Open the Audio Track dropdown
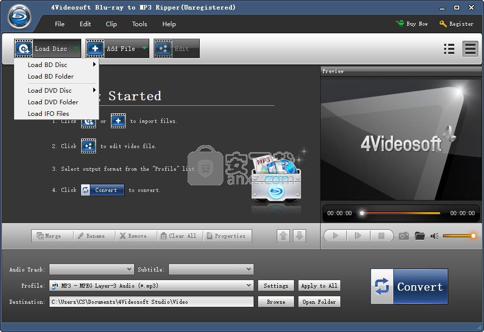 (x=92, y=270)
